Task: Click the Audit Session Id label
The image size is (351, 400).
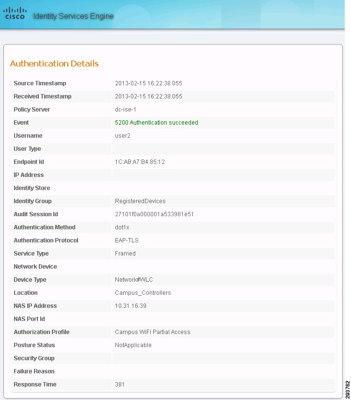Action: 36,214
